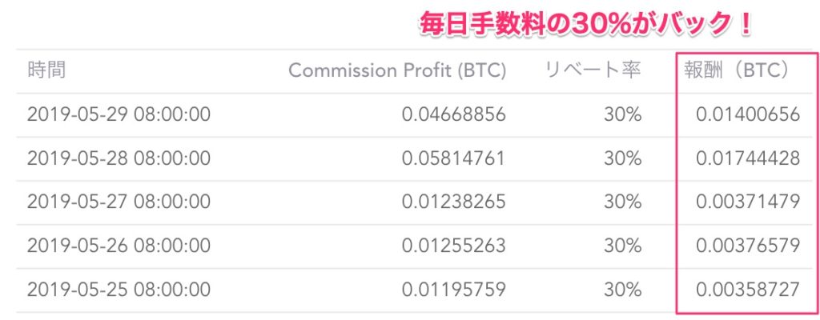The width and height of the screenshot is (820, 320).
Task: Select the 2019-05-28 08:00:00 row date
Action: (x=119, y=158)
